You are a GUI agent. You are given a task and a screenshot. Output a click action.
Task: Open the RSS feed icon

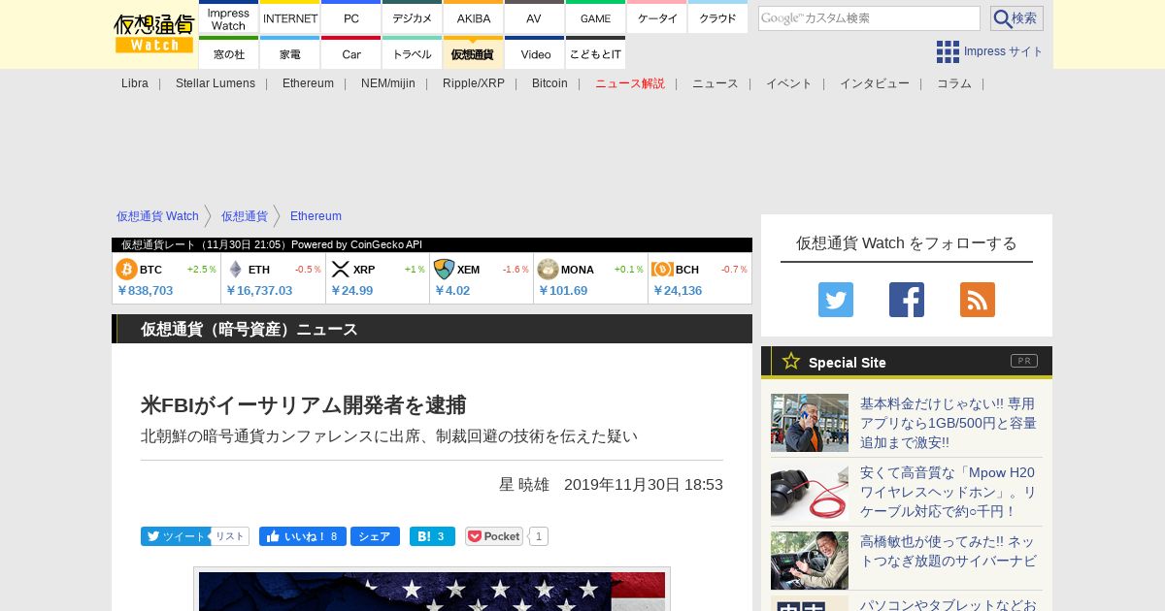click(x=978, y=300)
